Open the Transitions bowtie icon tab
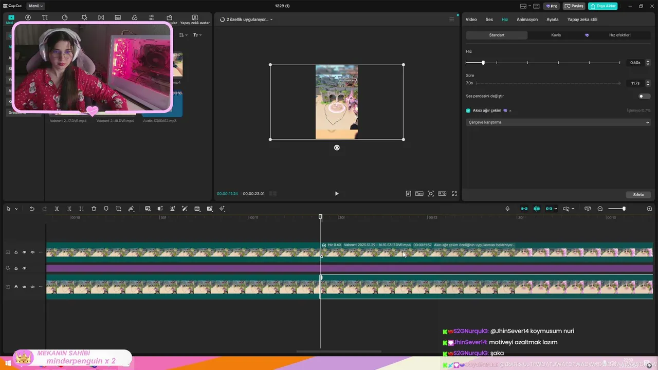The image size is (658, 370). tap(101, 17)
